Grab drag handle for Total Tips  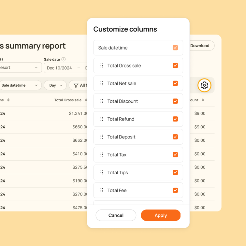pyautogui.click(x=102, y=172)
